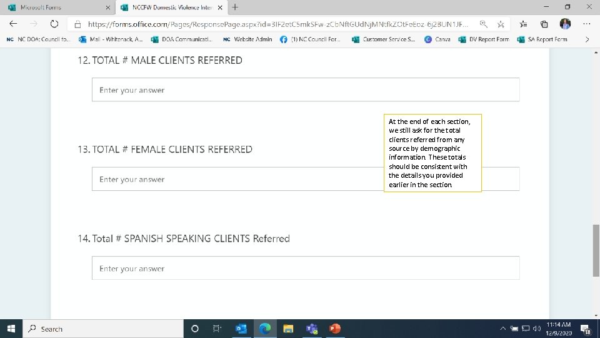Image resolution: width=600 pixels, height=338 pixels.
Task: Open Task View in the taskbar
Action: coord(217,329)
